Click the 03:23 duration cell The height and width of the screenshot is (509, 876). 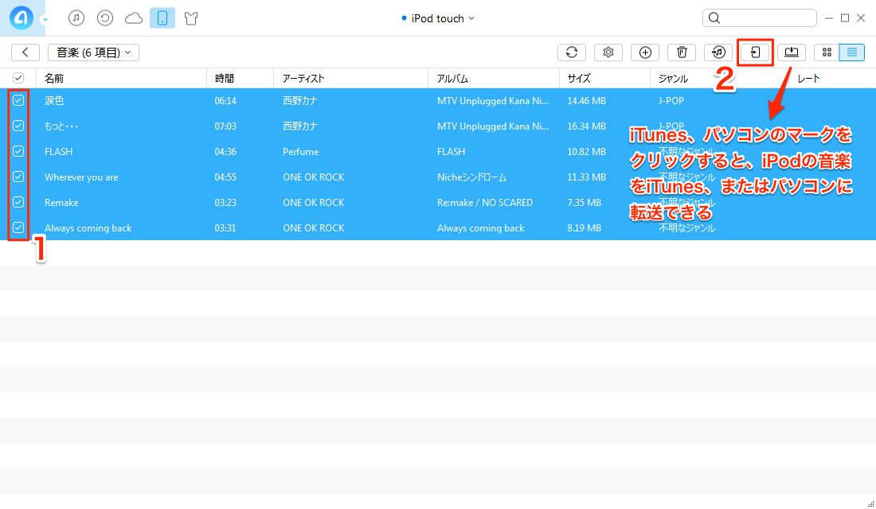[x=225, y=203]
